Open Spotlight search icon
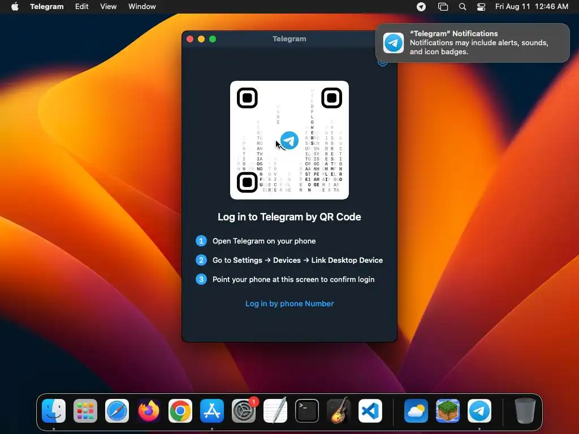Image resolution: width=579 pixels, height=434 pixels. coord(463,7)
